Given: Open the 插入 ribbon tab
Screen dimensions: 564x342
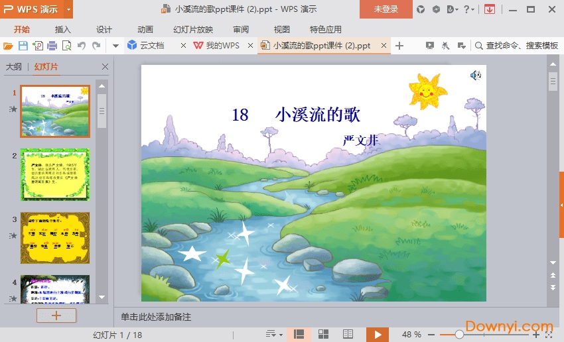Looking at the screenshot, I should point(62,29).
